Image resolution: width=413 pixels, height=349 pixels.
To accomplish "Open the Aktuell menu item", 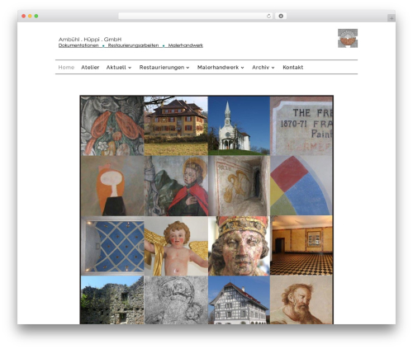I will coord(116,67).
